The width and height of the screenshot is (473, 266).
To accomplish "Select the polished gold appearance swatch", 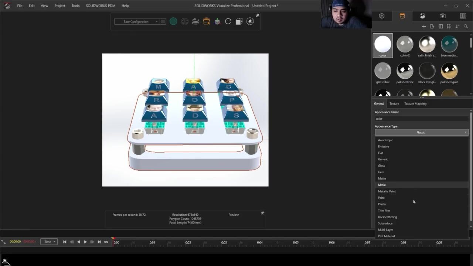I will click(449, 73).
